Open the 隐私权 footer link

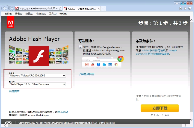pyautogui.click(x=102, y=123)
